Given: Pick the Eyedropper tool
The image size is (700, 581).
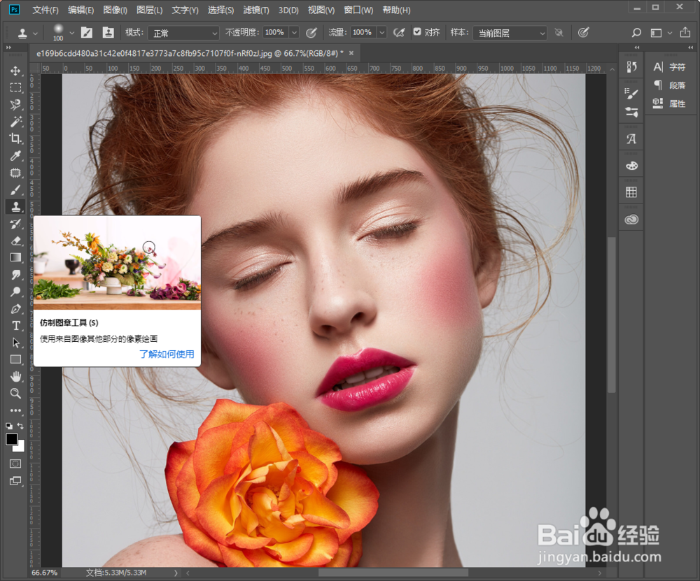Looking at the screenshot, I should pyautogui.click(x=15, y=155).
